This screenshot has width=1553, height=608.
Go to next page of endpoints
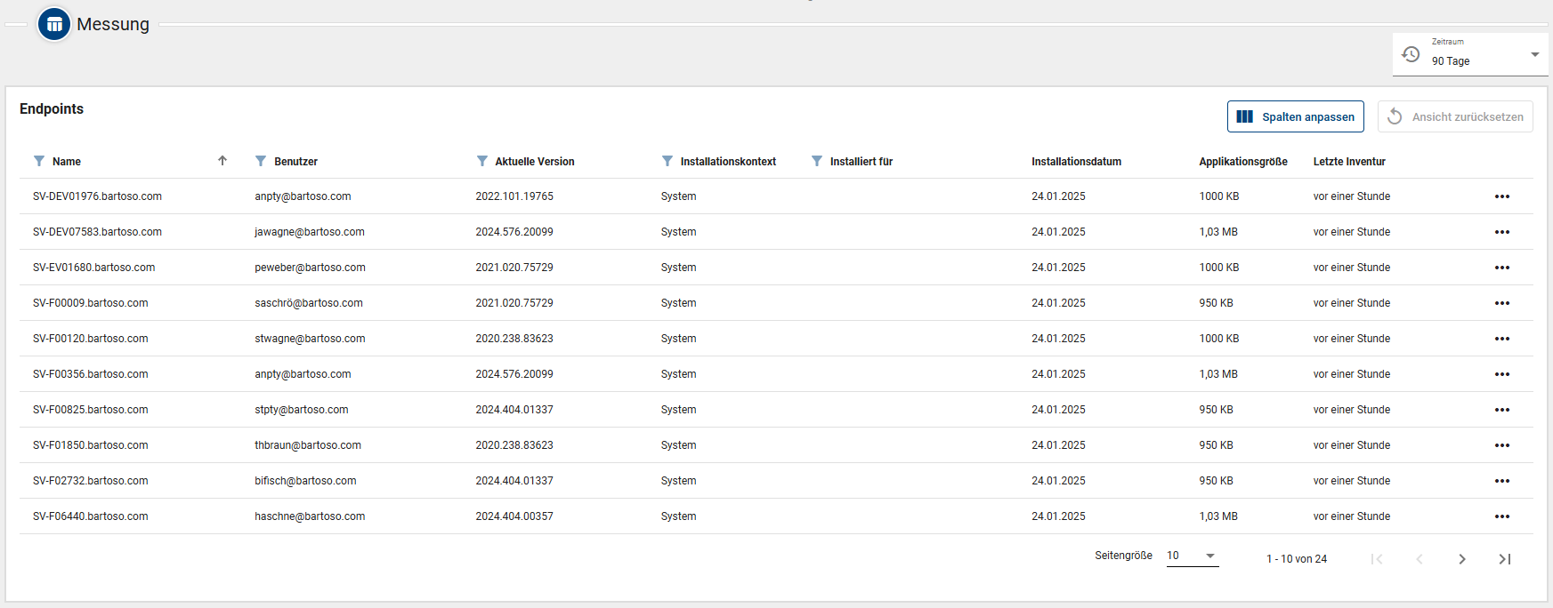pyautogui.click(x=1461, y=559)
